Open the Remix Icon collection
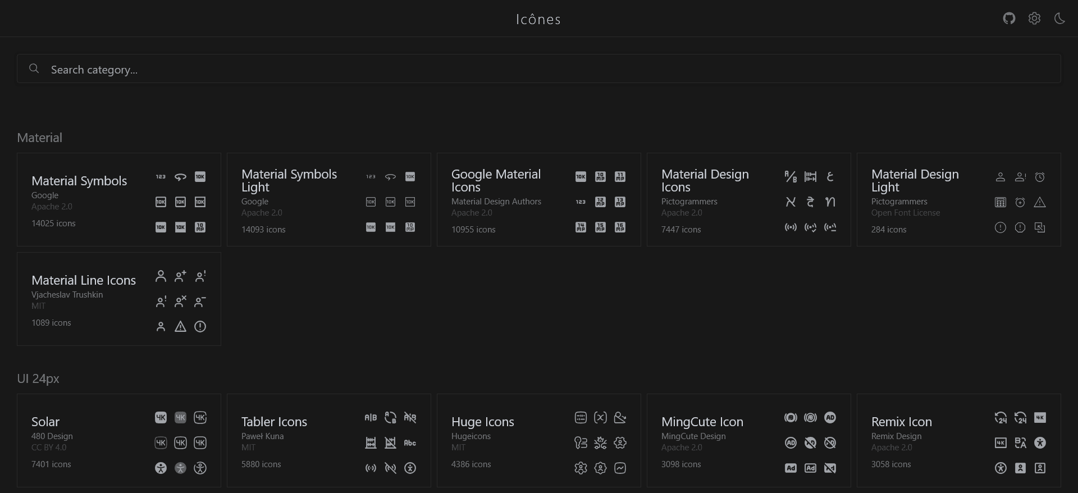 point(901,422)
